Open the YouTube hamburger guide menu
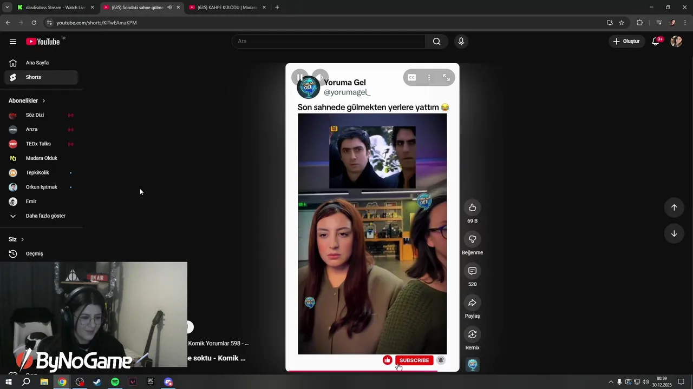This screenshot has height=389, width=693. [13, 42]
